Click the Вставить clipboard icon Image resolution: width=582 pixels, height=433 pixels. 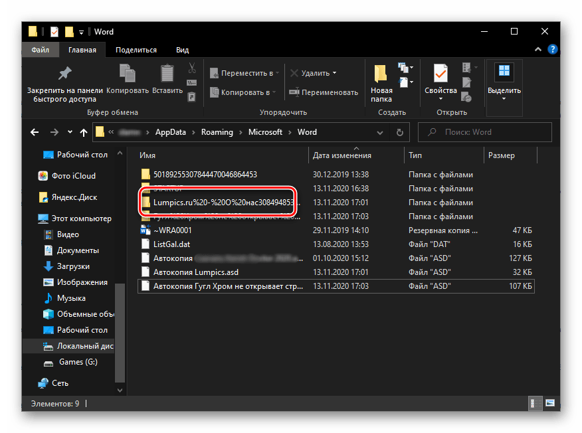[x=167, y=73]
